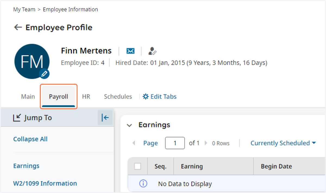This screenshot has width=326, height=193.
Task: Click the No Data to Display message
Action: pos(185,184)
